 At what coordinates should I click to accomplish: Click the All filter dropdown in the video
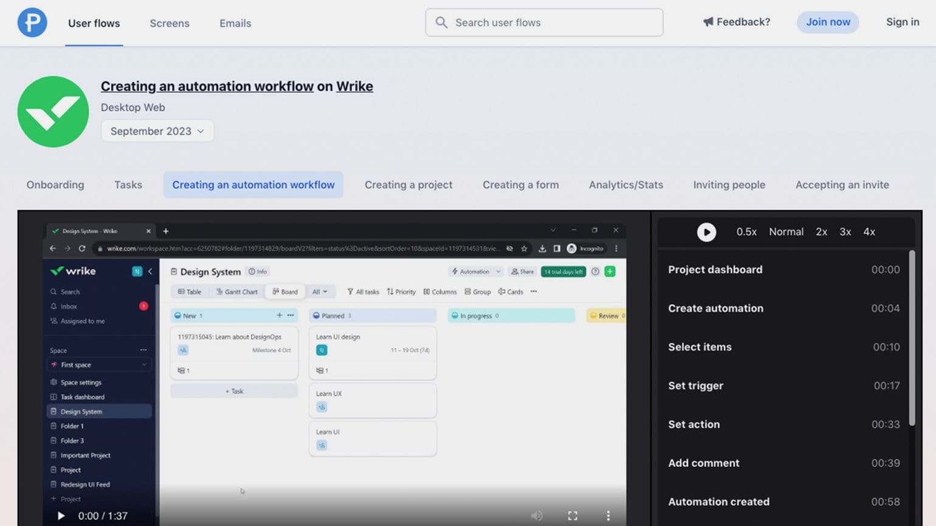click(x=320, y=292)
